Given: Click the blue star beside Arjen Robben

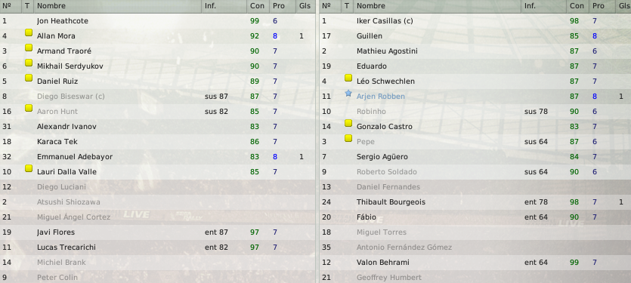Looking at the screenshot, I should [x=348, y=94].
